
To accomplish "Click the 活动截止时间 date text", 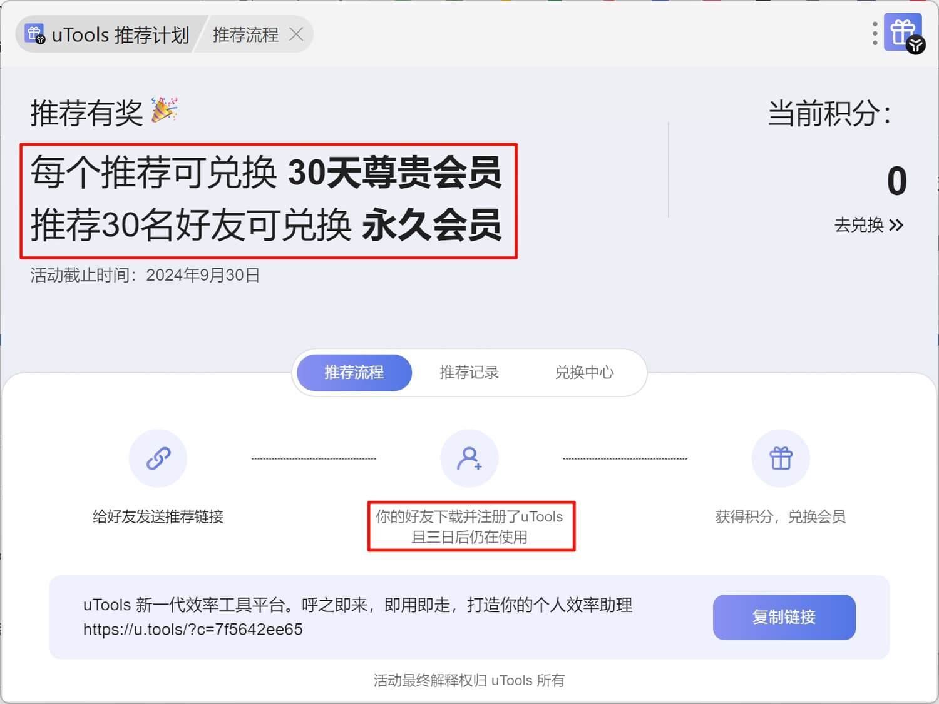I will coord(145,275).
